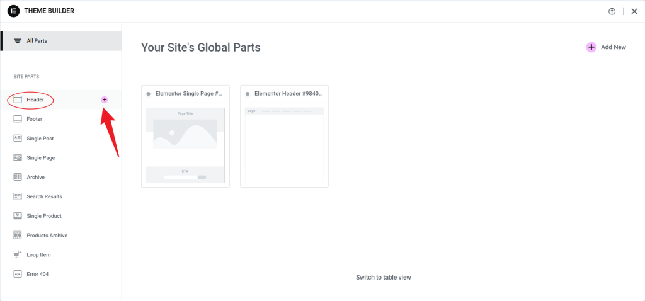
Task: Click the Elementor Header #9840 card title
Action: click(x=288, y=94)
